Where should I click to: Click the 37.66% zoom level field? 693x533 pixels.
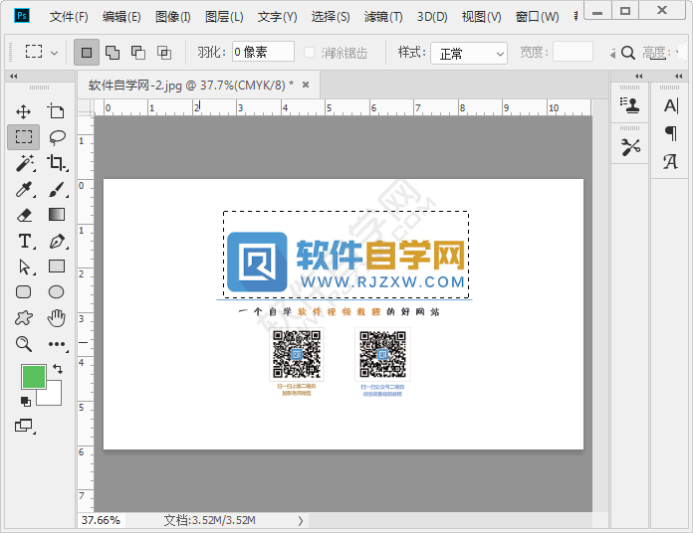pyautogui.click(x=102, y=521)
